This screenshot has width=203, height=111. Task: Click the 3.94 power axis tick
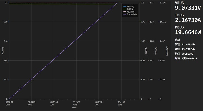[152, 80]
